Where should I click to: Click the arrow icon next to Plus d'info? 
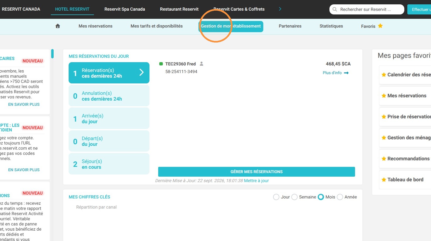click(x=346, y=73)
